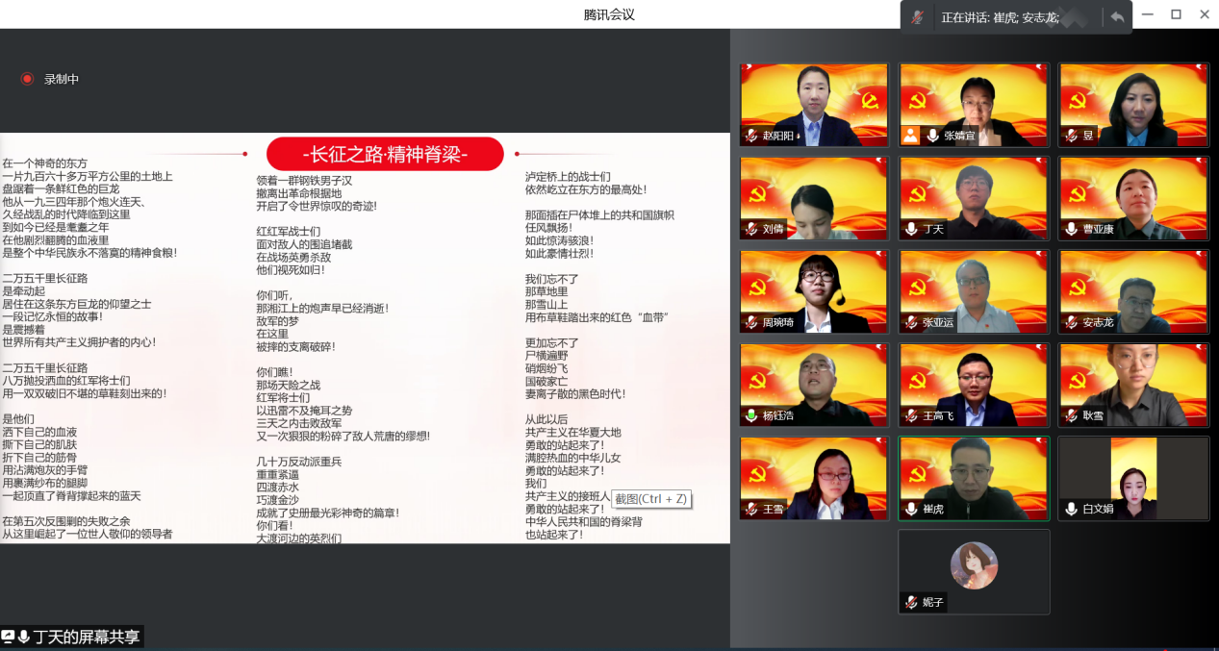Select 张亚运's video tile

pyautogui.click(x=974, y=291)
